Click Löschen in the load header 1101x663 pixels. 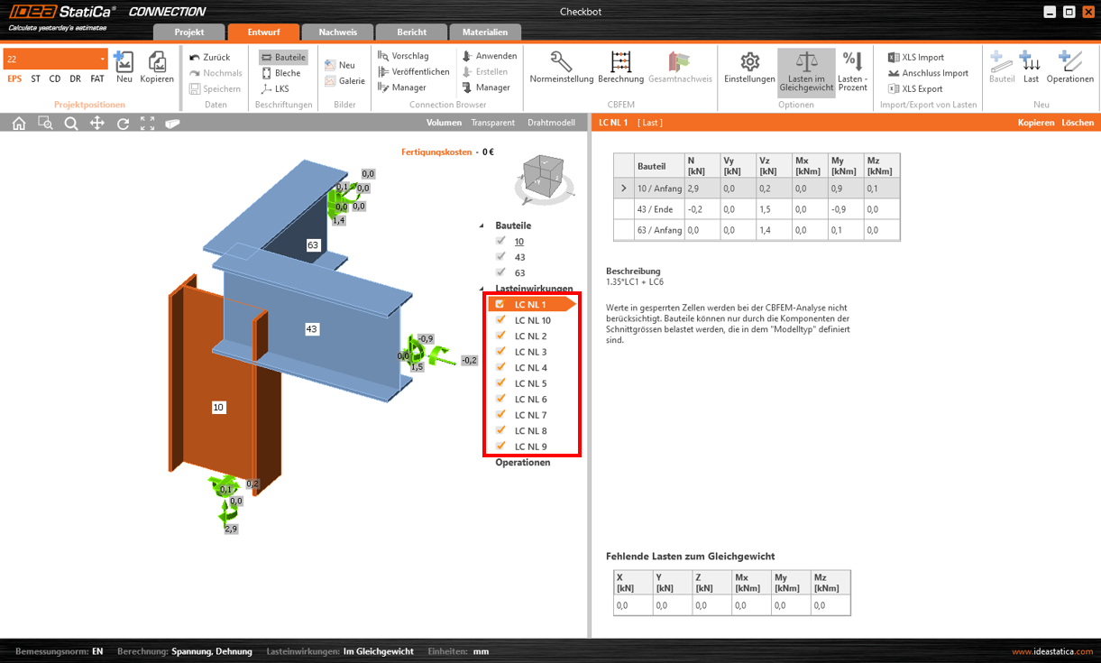1077,123
